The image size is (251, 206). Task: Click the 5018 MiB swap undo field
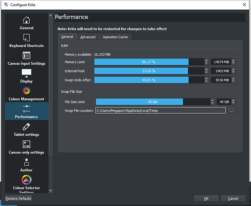pos(221,80)
